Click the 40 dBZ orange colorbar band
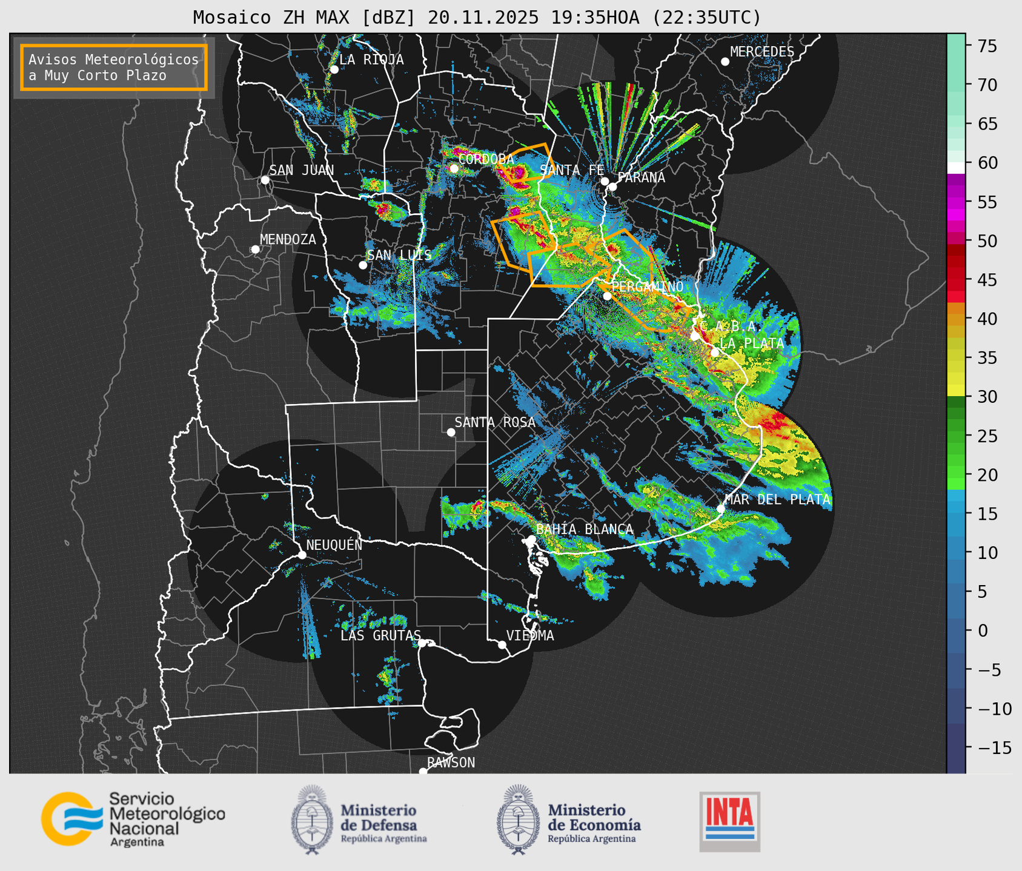The width and height of the screenshot is (1022, 871). click(x=956, y=319)
